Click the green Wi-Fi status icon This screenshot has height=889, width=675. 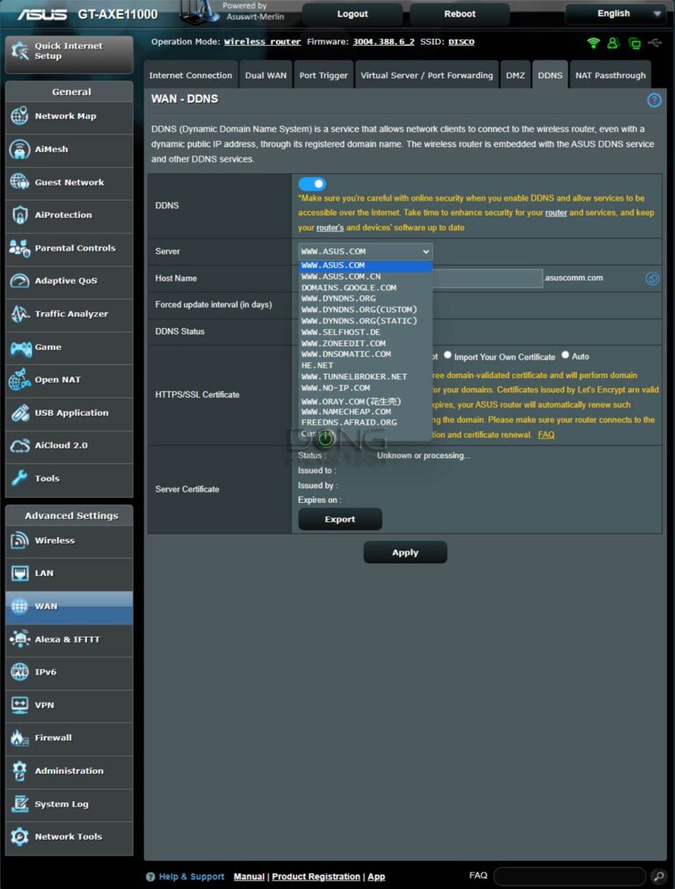[593, 42]
